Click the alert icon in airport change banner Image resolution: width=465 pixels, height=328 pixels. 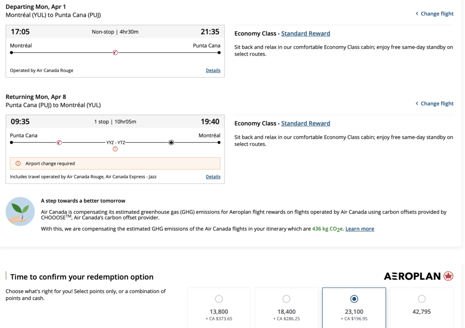point(18,164)
